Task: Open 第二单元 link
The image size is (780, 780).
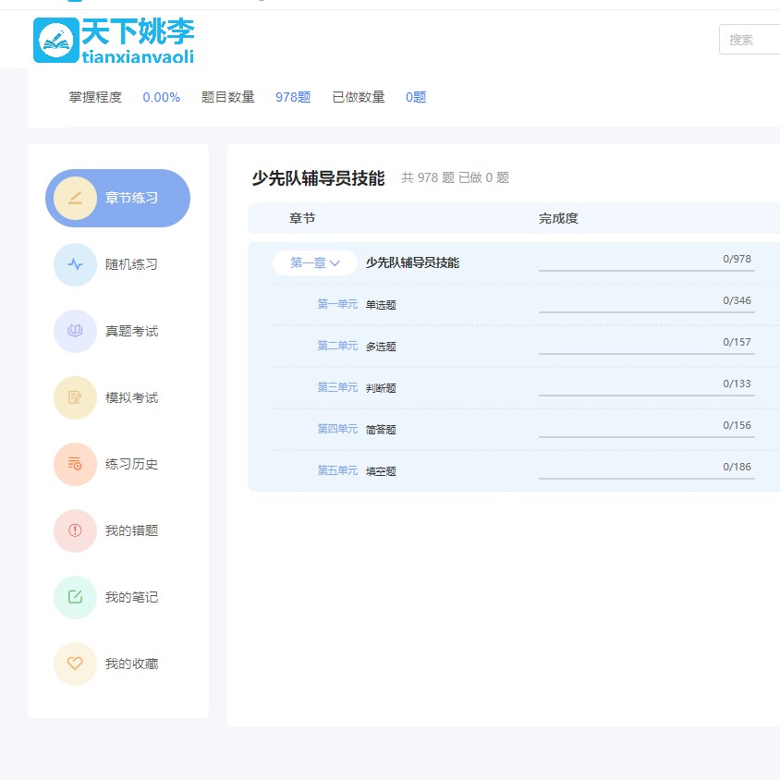Action: click(337, 346)
